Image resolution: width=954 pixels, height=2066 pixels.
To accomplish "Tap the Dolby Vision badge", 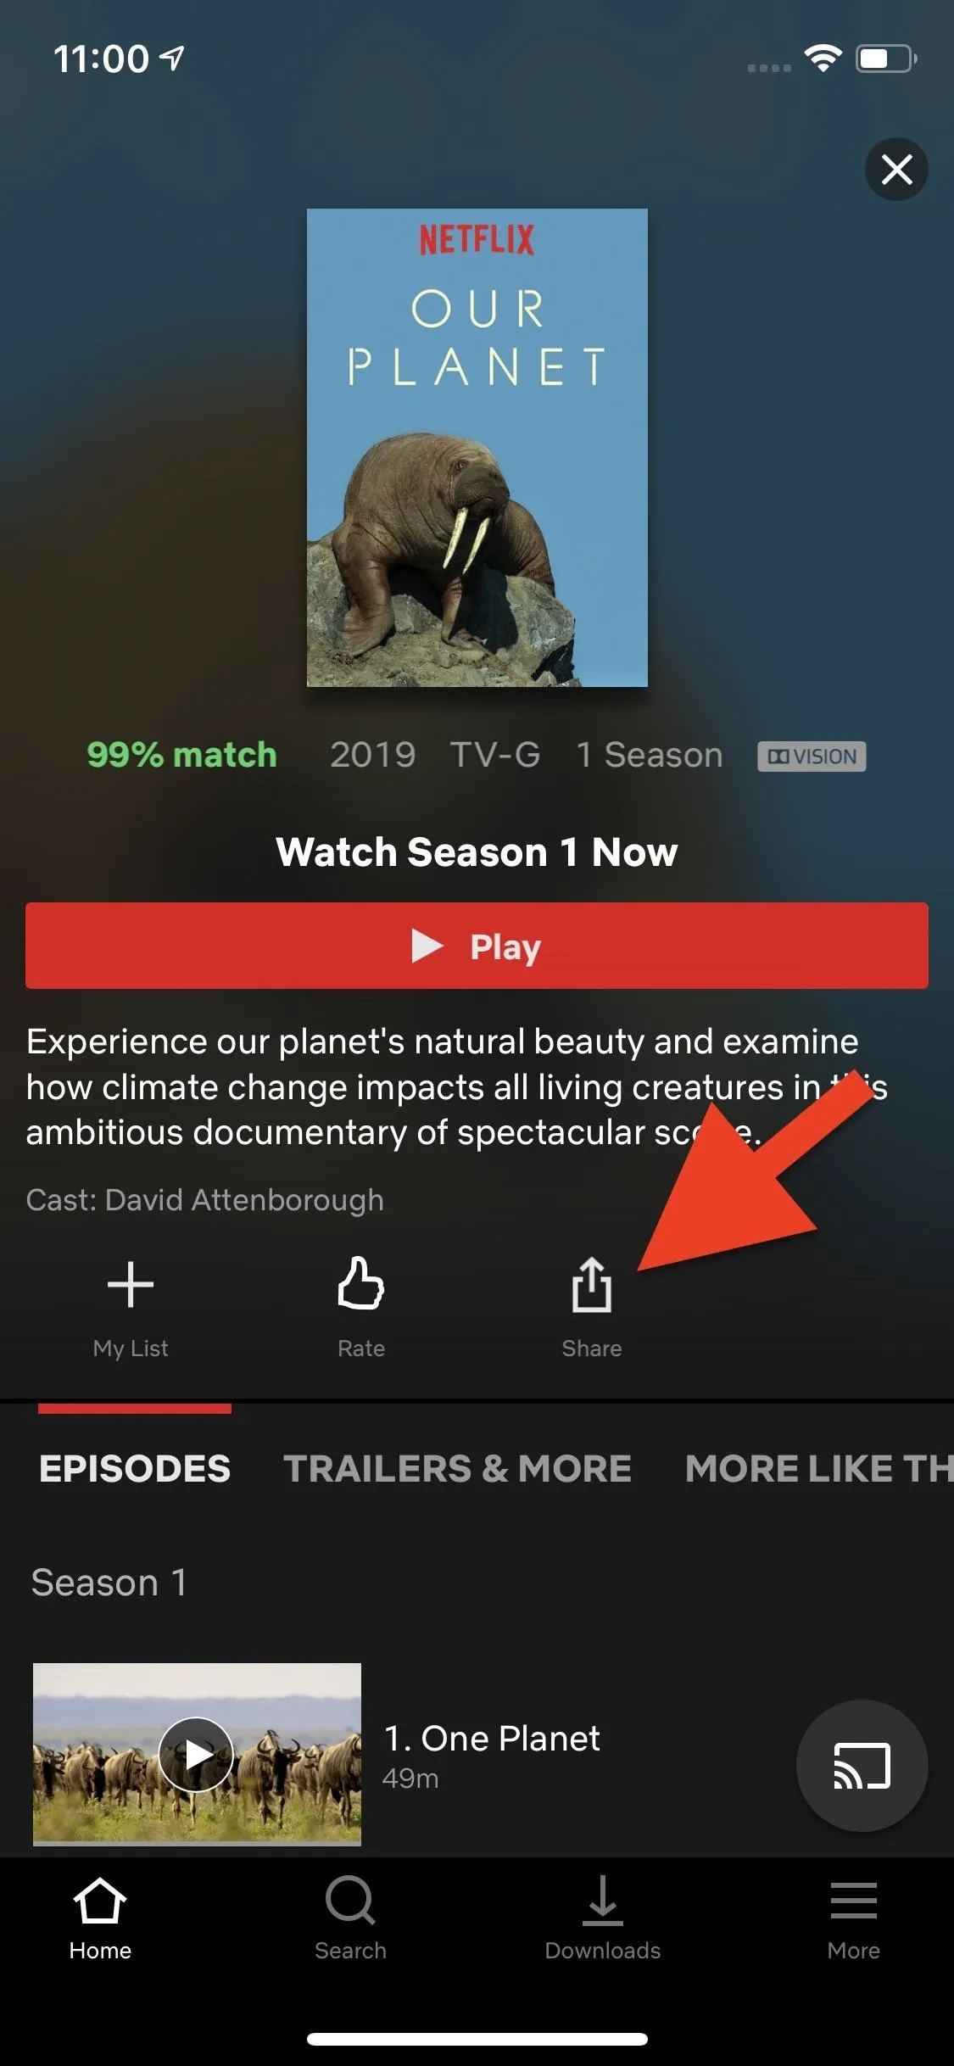I will coord(812,757).
